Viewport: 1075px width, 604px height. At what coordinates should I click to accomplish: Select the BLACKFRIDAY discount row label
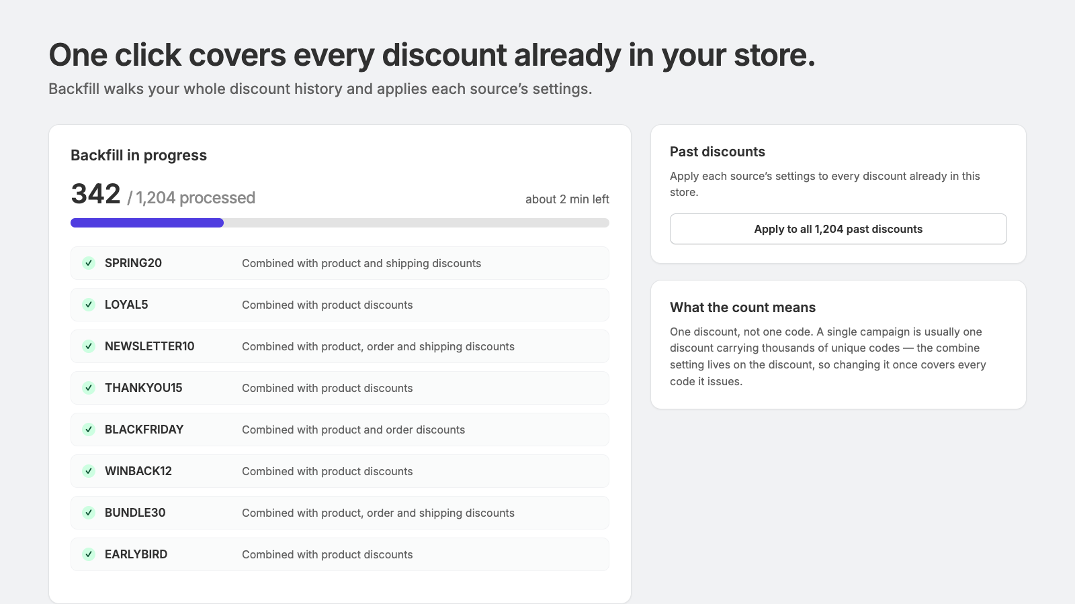click(144, 430)
